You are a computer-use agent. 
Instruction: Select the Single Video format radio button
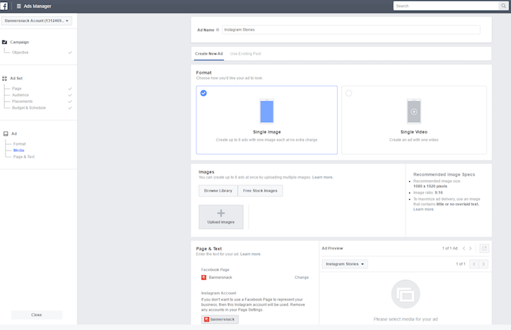pos(348,93)
